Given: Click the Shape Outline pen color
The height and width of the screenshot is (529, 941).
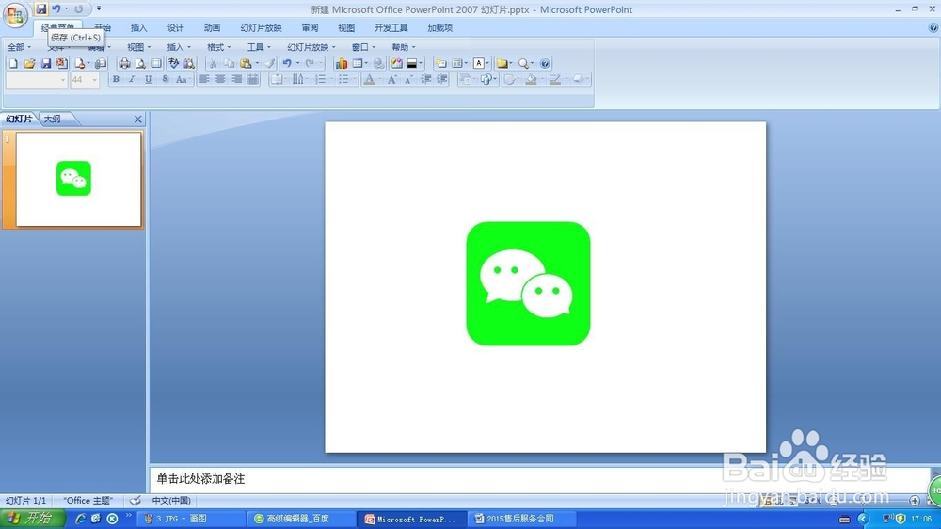Looking at the screenshot, I should pos(555,79).
